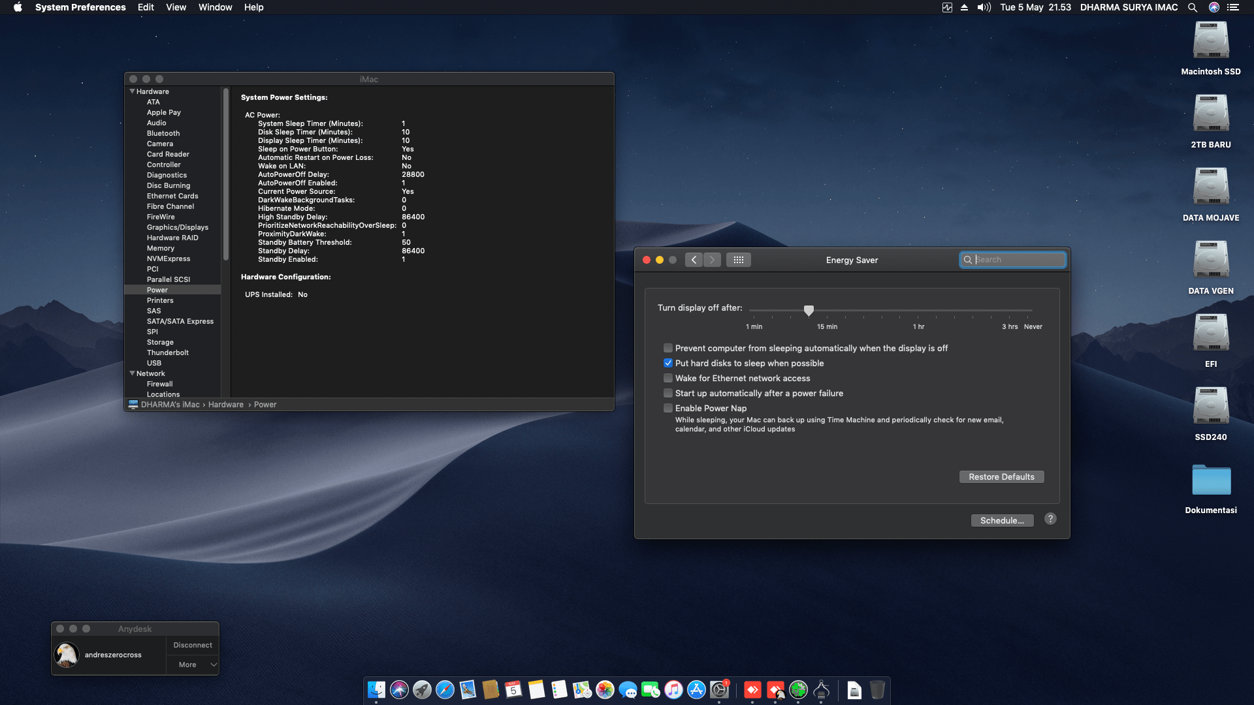This screenshot has height=705, width=1254.
Task: Open Help menu
Action: pos(253,7)
